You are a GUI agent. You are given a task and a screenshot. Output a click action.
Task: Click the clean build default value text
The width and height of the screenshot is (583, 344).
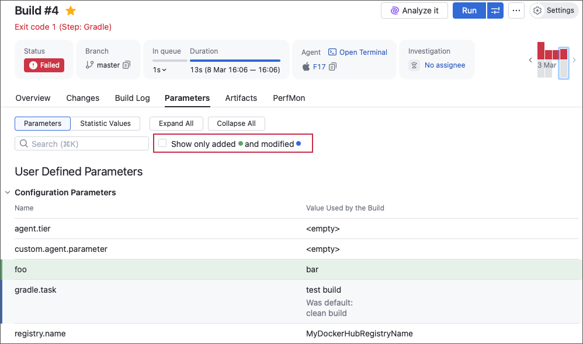click(327, 313)
